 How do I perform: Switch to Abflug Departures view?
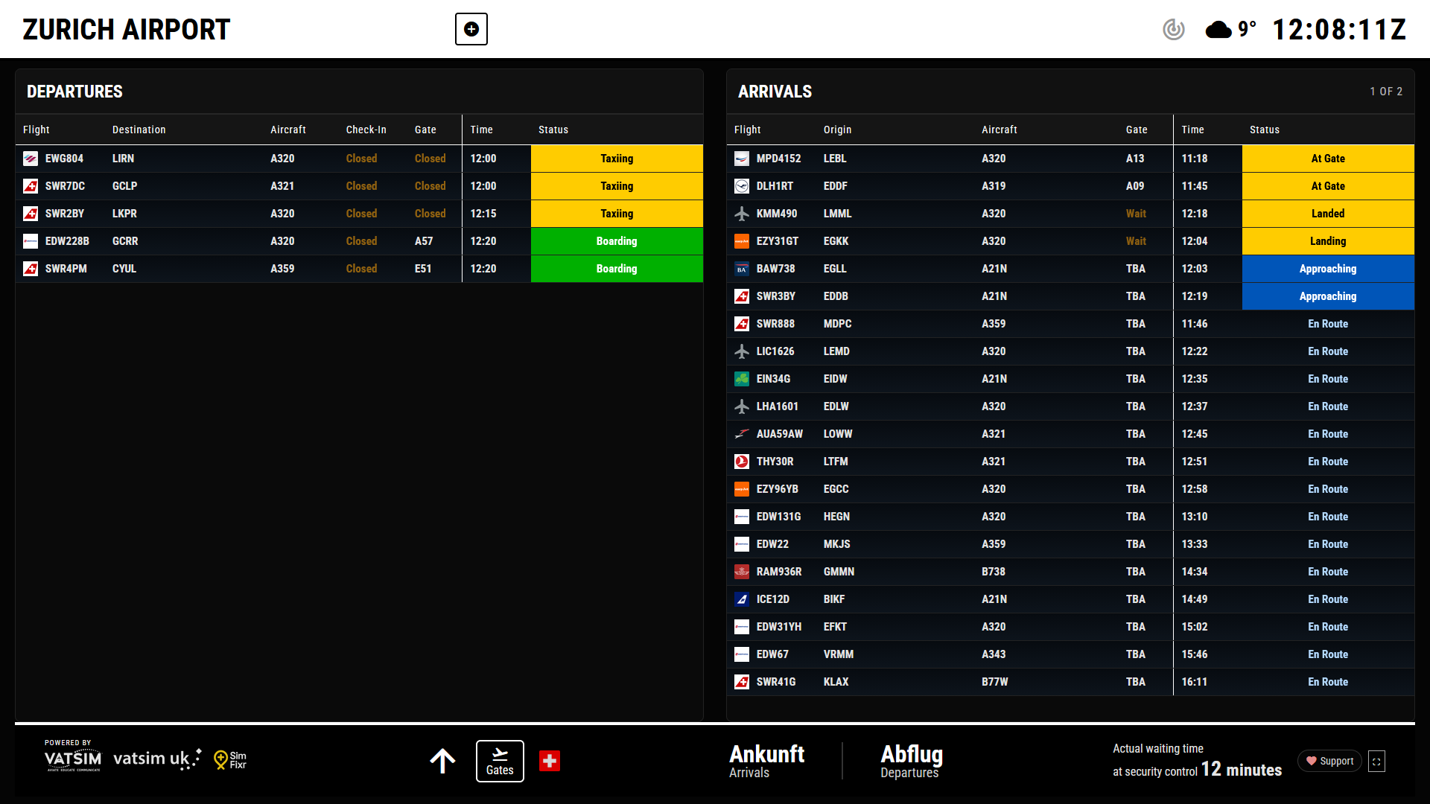click(911, 761)
